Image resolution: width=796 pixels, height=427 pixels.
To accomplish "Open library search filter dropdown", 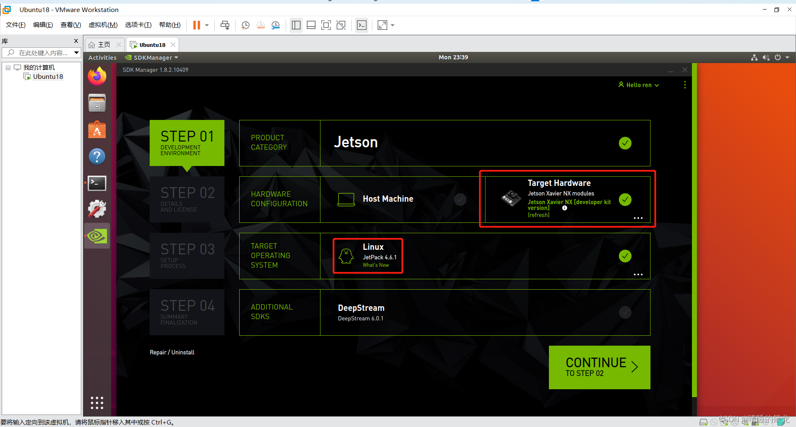I will 76,53.
